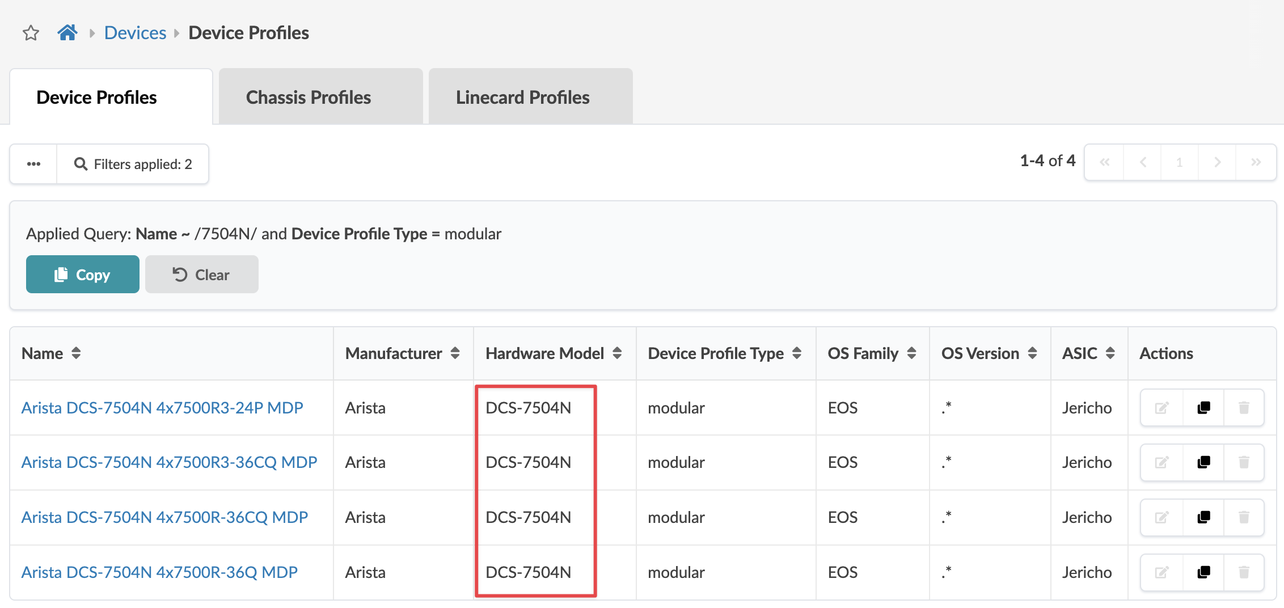
Task: Open the Arista DCS-7504N 4x7500R3-36CQ MDP link
Action: tap(169, 463)
